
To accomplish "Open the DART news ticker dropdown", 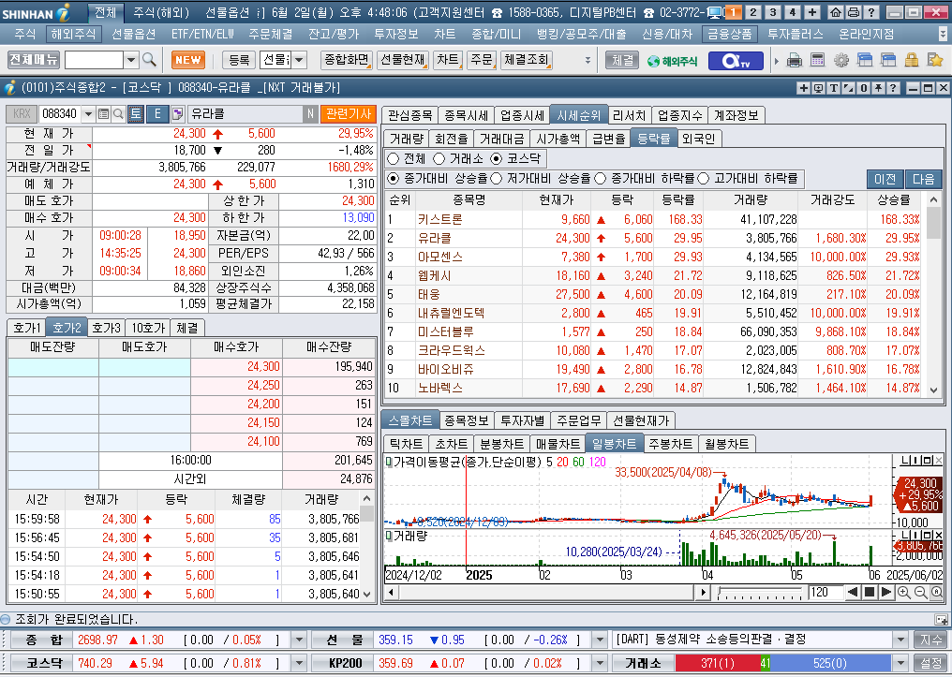I will [900, 640].
